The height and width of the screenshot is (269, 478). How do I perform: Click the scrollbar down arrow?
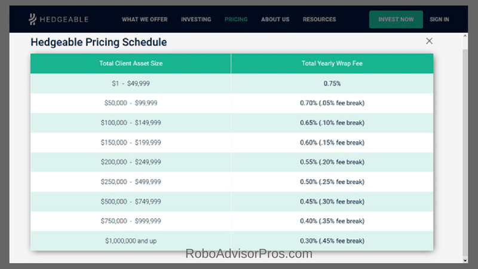coord(465,260)
